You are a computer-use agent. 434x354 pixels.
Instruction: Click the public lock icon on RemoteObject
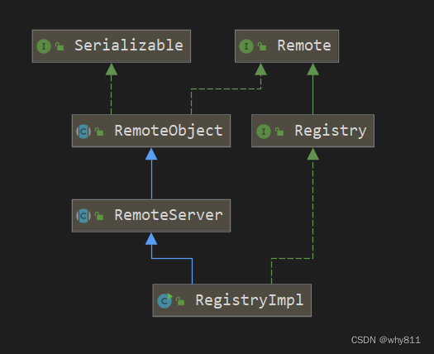click(99, 132)
